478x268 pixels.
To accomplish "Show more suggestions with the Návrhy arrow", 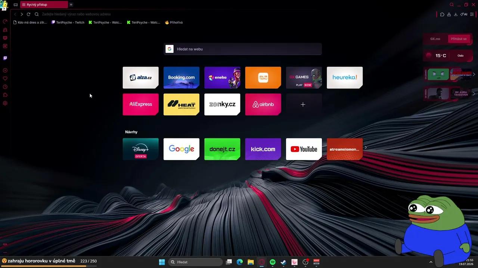I will pos(366,147).
